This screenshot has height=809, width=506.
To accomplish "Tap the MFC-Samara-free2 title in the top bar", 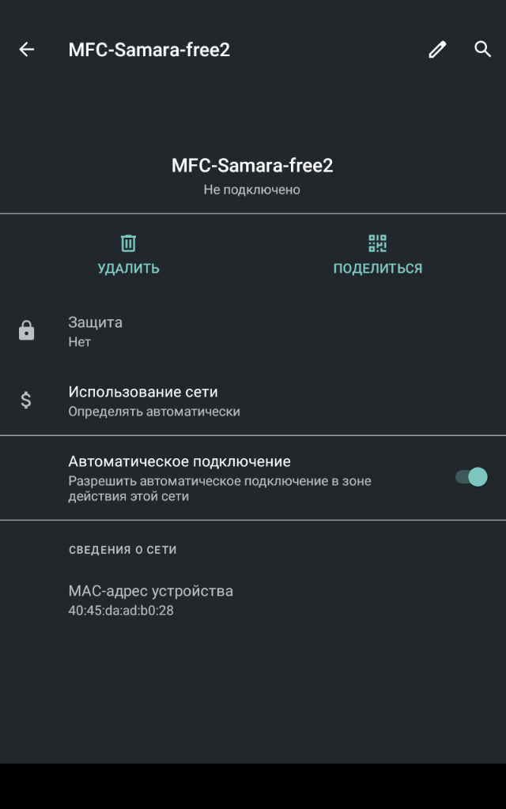I will [149, 50].
